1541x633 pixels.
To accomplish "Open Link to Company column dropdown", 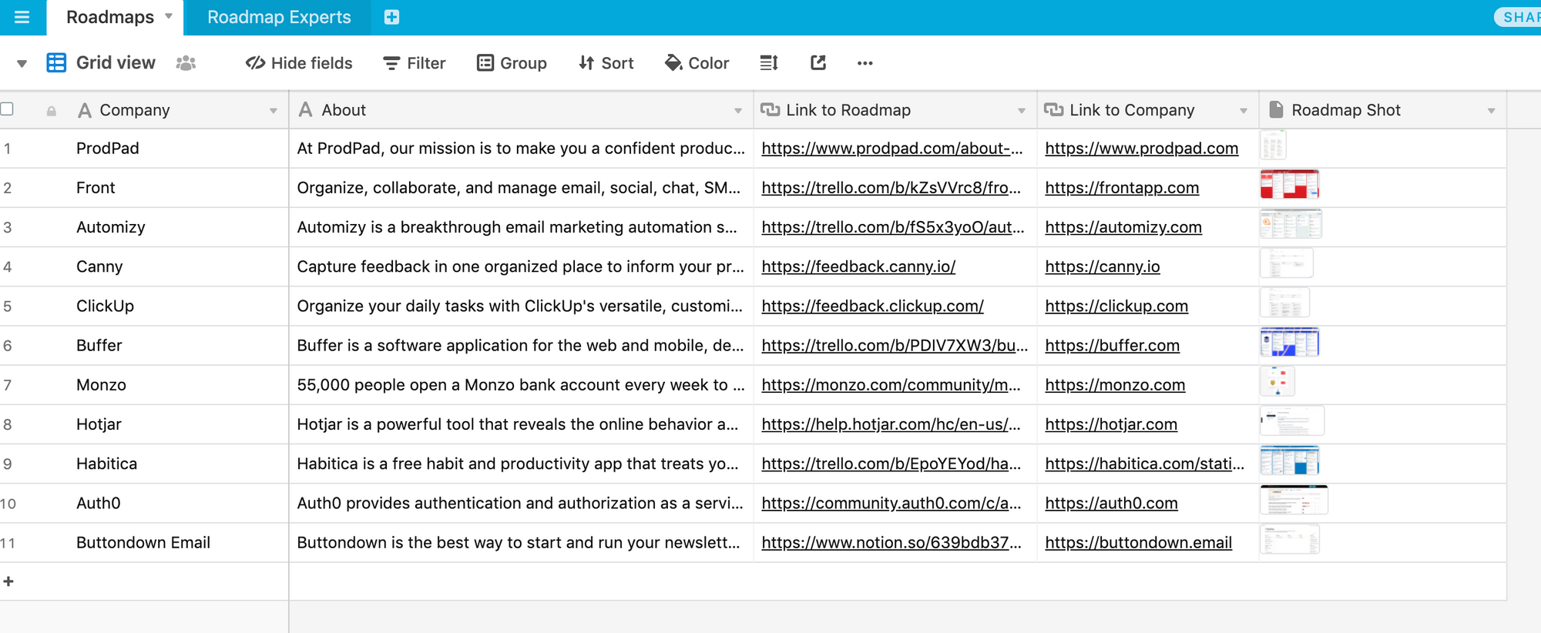I will (1244, 111).
